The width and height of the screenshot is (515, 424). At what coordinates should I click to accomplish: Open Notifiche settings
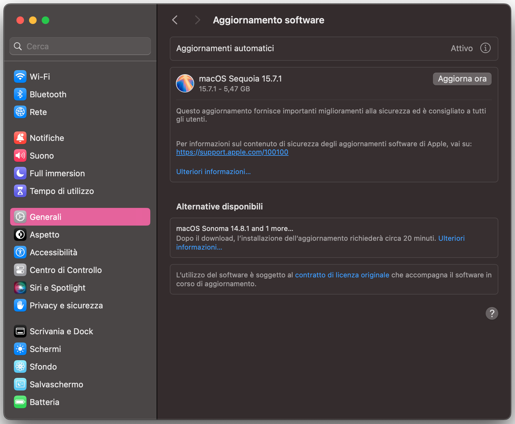[x=47, y=138]
